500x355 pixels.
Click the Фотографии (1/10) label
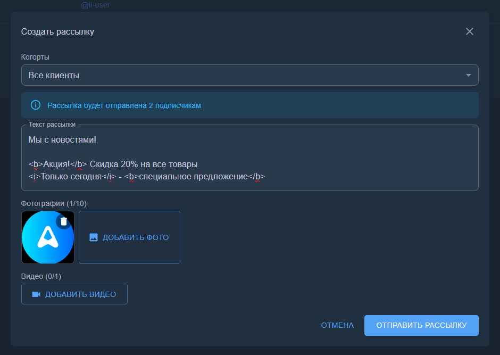[x=53, y=203]
